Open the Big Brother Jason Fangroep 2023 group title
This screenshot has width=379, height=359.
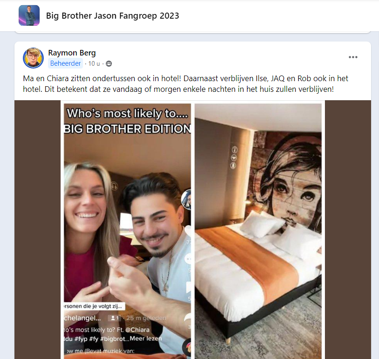pos(113,16)
